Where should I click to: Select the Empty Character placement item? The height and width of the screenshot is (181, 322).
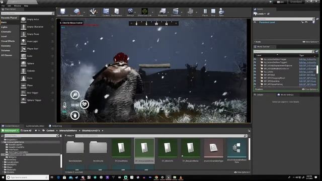(x=37, y=27)
